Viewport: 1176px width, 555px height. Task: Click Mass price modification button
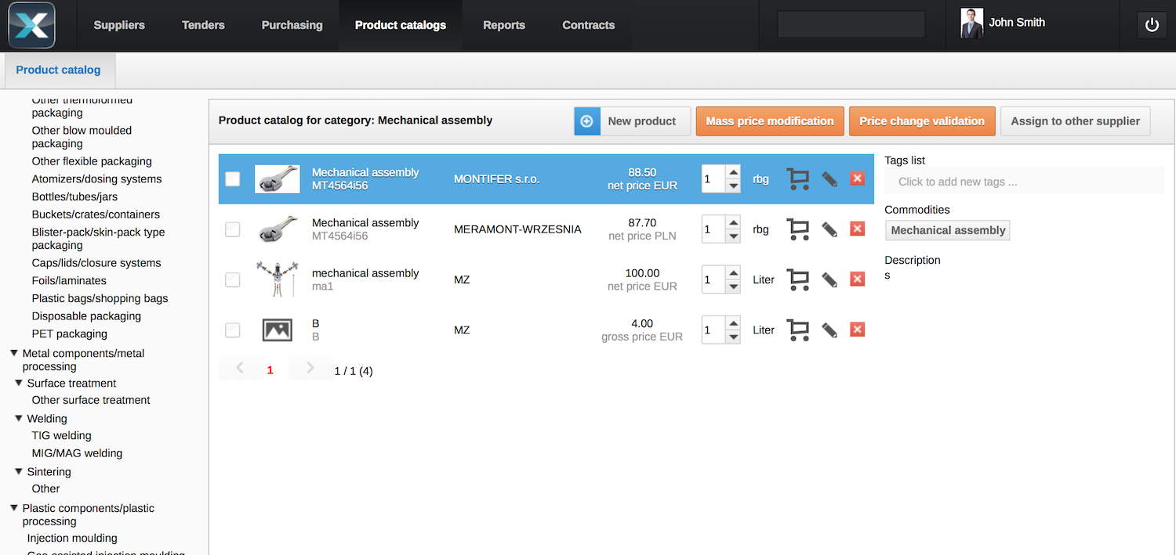pos(770,121)
